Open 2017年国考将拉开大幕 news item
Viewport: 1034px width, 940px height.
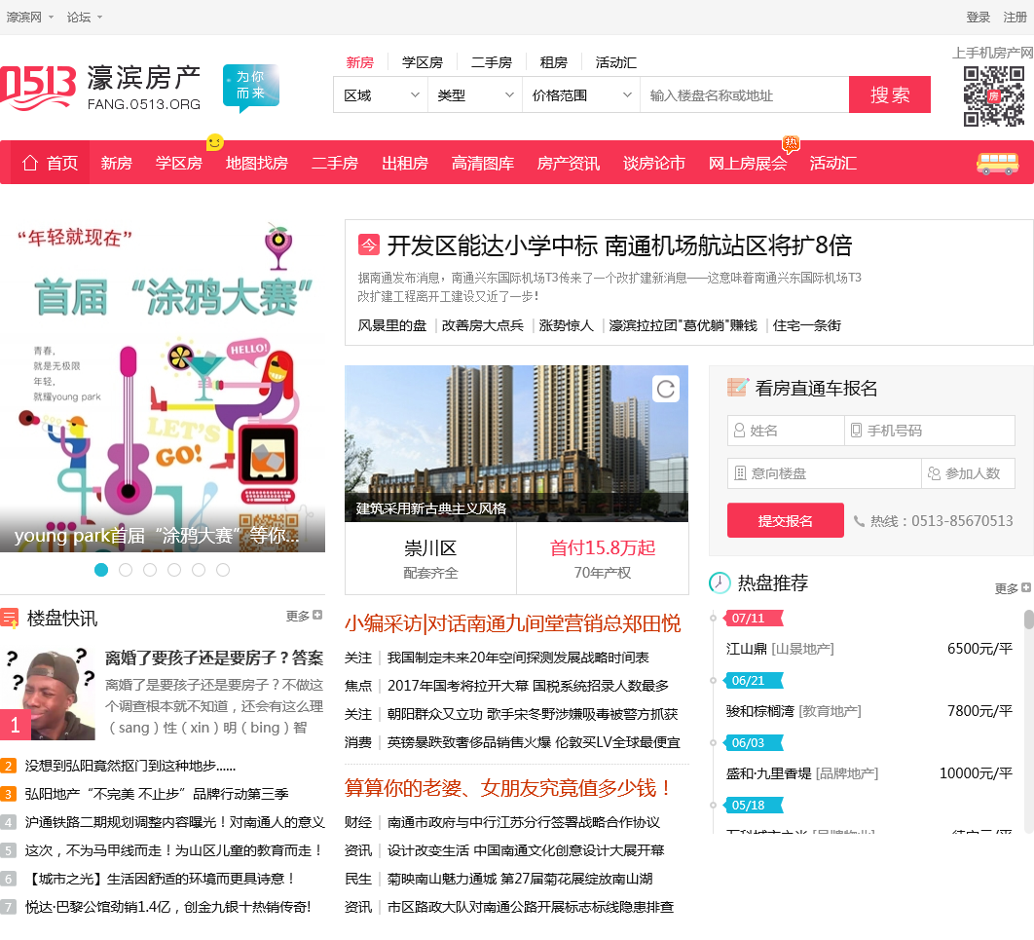(528, 686)
